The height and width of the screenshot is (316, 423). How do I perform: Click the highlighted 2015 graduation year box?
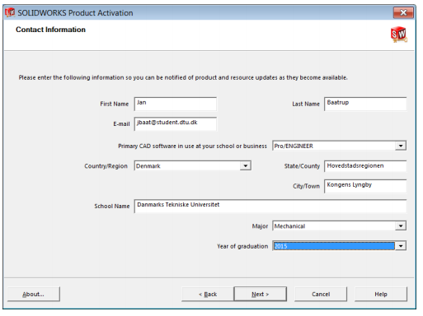click(334, 246)
